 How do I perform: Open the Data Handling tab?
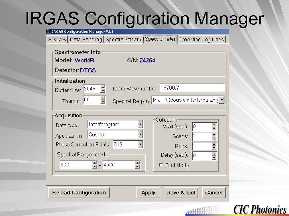pyautogui.click(x=86, y=40)
